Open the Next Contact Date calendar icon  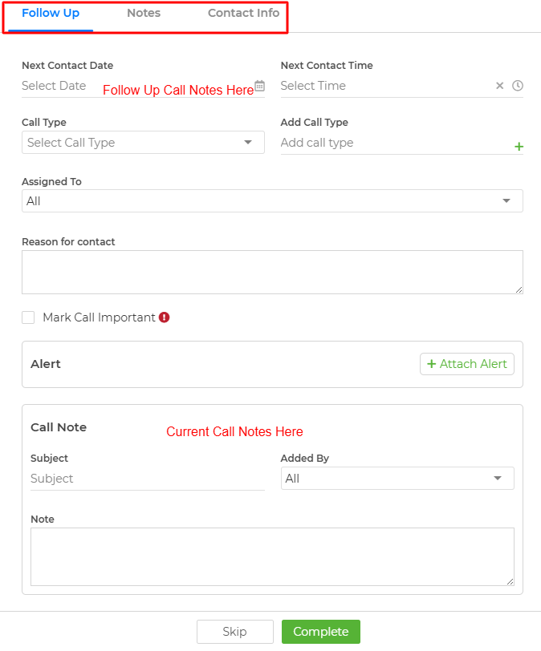260,86
